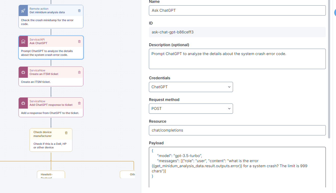Select the Hewlett-Packard branch node

click(x=51, y=175)
